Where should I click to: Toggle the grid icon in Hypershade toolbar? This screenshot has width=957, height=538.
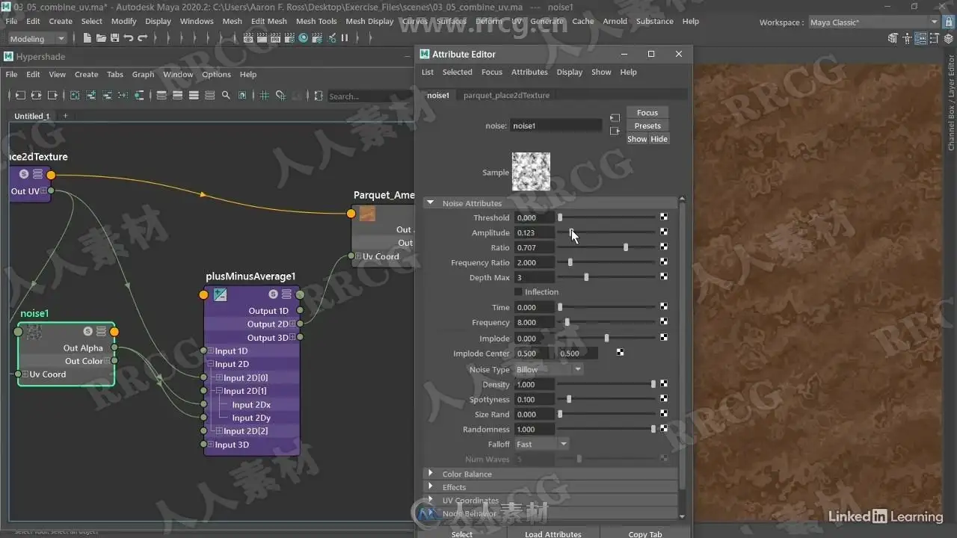pyautogui.click(x=264, y=96)
